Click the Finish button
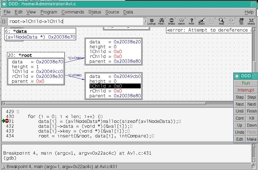The height and width of the screenshot is (170, 258). (252, 111)
